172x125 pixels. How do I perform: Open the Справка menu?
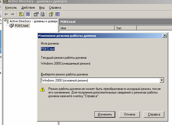click(55, 8)
